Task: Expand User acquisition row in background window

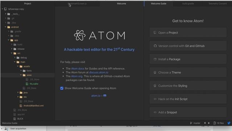Action: (2, 128)
